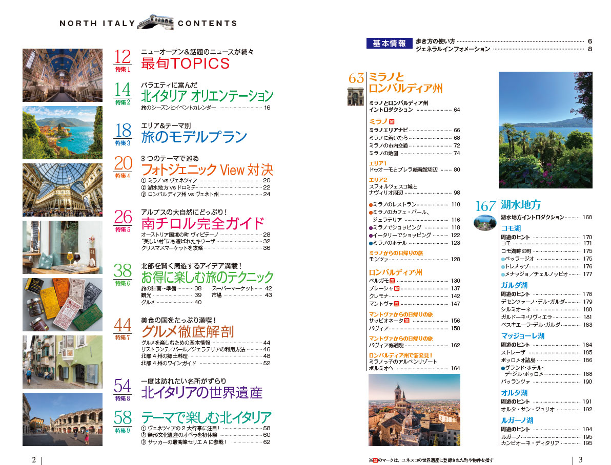Click the red UNESCO mark in the footnote
Screen dimensions: 611x465
pyautogui.click(x=374, y=460)
